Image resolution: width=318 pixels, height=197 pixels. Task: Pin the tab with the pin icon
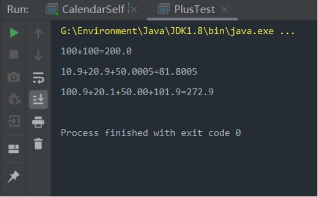click(x=13, y=177)
